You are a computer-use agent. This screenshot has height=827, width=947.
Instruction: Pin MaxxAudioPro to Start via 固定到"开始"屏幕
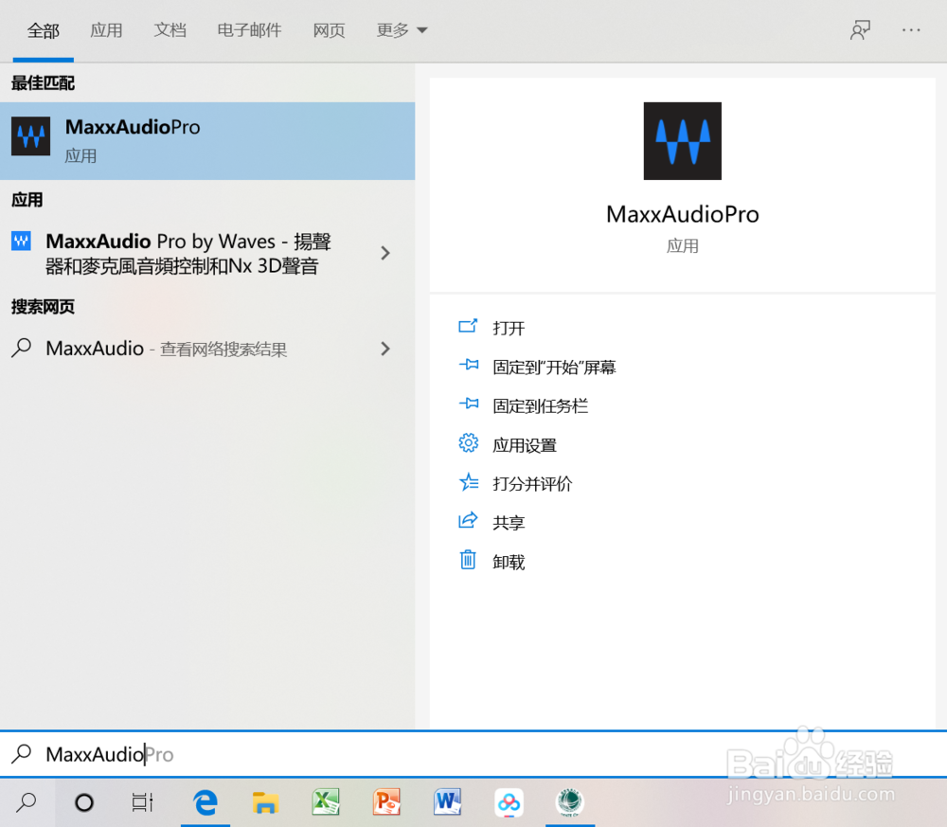tap(556, 367)
